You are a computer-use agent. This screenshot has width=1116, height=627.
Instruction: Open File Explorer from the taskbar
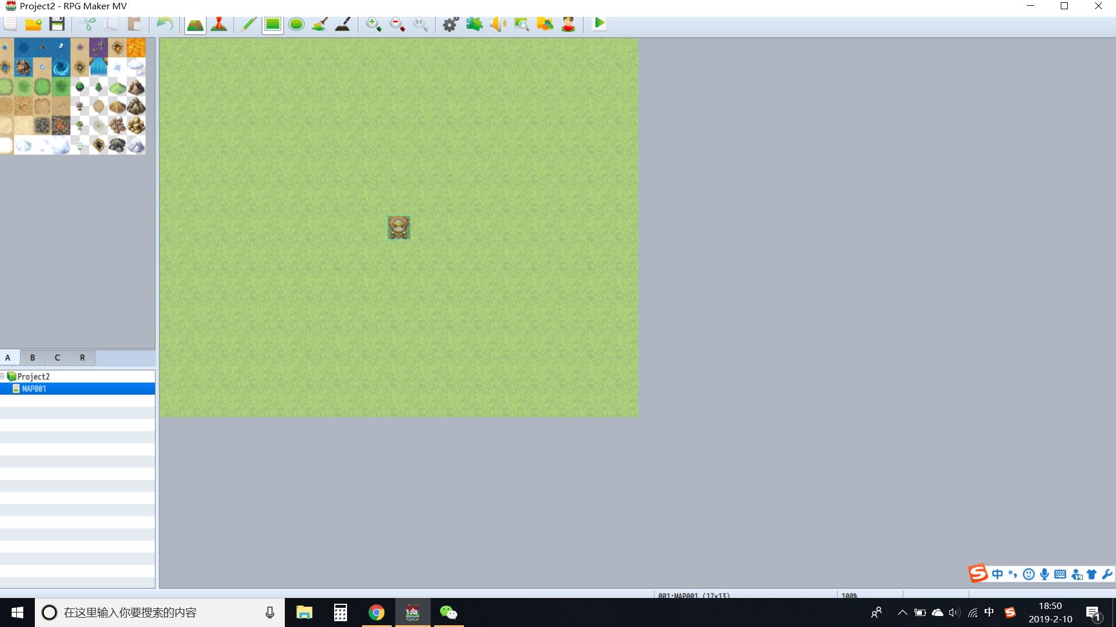pyautogui.click(x=304, y=612)
